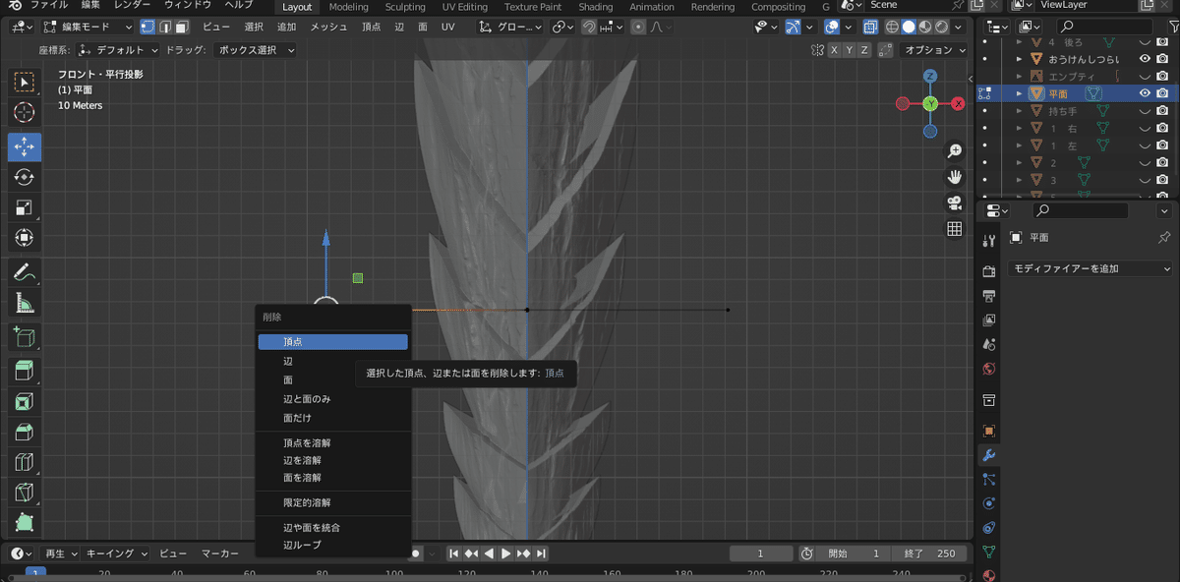Open the ファイル menu
The image size is (1180, 582).
48,6
